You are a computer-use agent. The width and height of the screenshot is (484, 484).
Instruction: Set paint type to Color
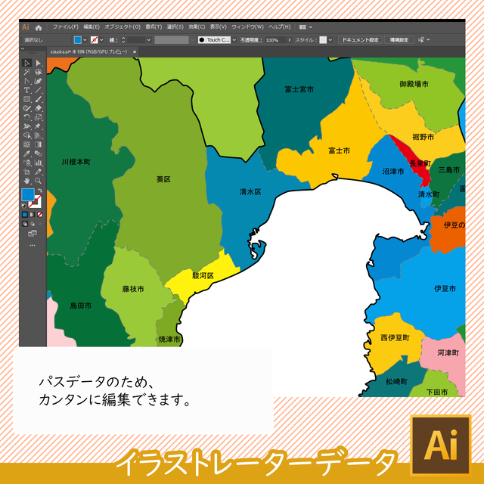(x=25, y=215)
